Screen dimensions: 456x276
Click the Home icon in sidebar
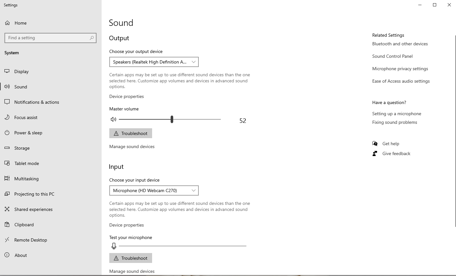[x=7, y=23]
